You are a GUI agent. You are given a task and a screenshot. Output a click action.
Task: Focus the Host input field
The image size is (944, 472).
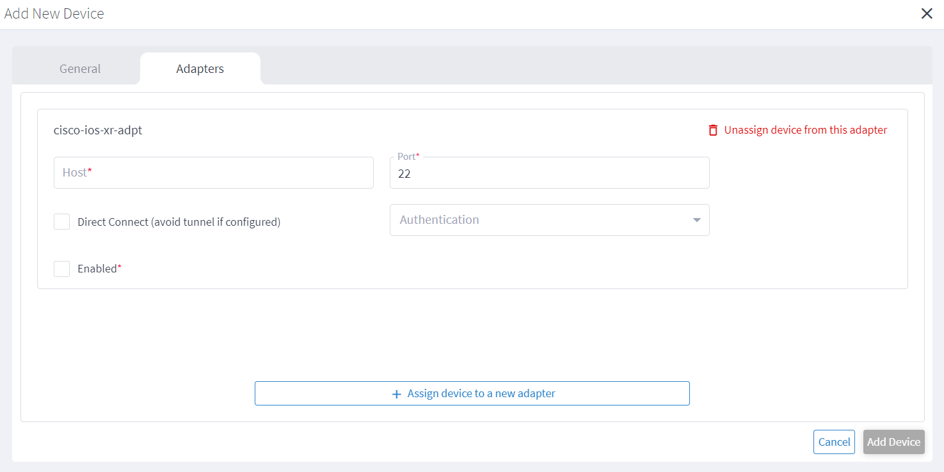click(x=213, y=173)
